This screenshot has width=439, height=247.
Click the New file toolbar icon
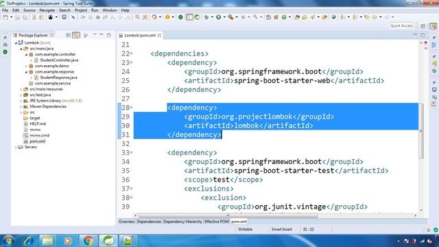pyautogui.click(x=5, y=17)
